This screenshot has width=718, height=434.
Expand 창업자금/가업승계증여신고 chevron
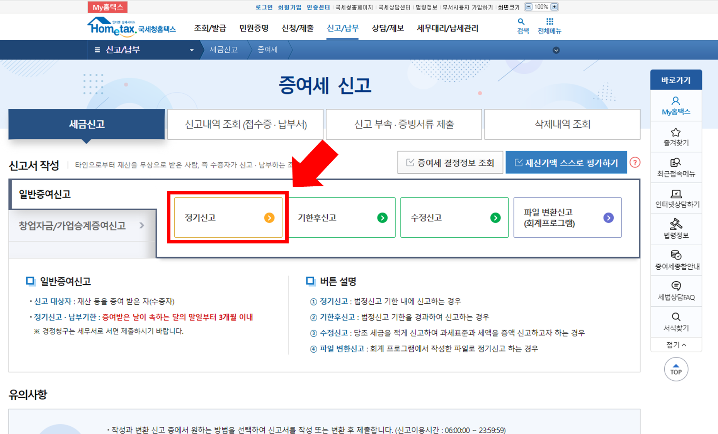point(142,226)
